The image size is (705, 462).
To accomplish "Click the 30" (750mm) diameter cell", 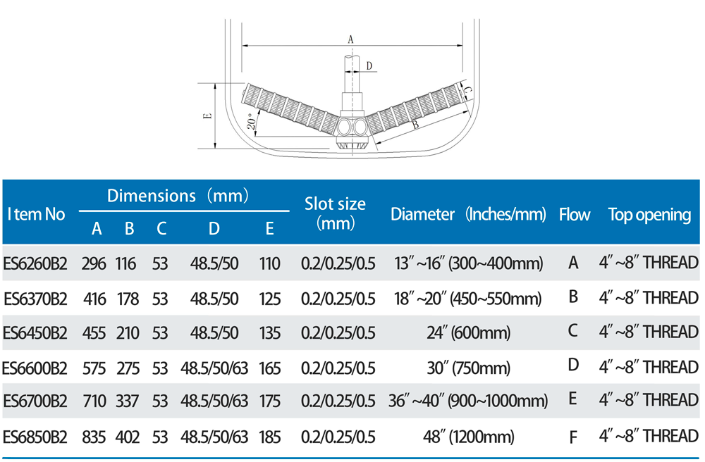I will coord(469,368).
